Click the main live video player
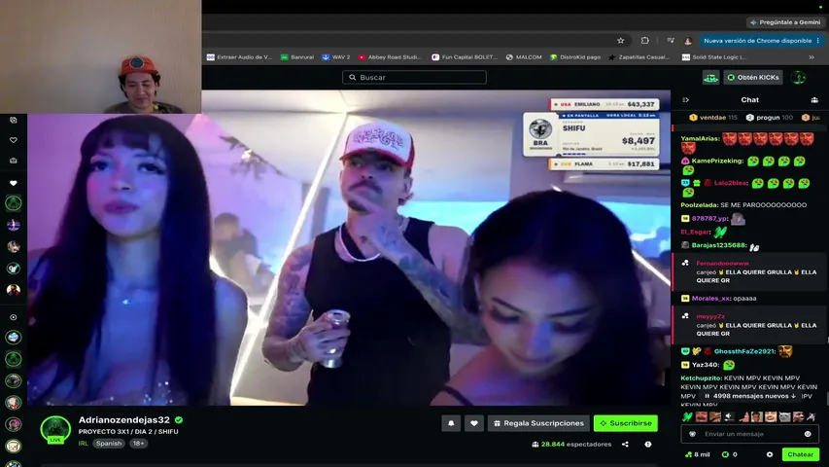This screenshot has height=467, width=829. pyautogui.click(x=349, y=248)
